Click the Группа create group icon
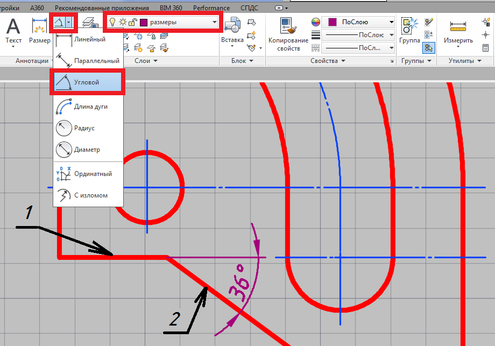Viewport: 495px width, 346px height. tap(409, 26)
